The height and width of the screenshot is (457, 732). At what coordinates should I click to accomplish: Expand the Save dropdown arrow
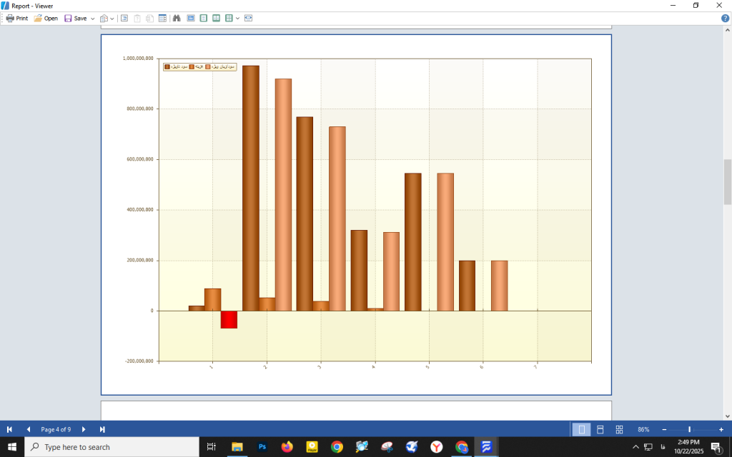tap(93, 18)
